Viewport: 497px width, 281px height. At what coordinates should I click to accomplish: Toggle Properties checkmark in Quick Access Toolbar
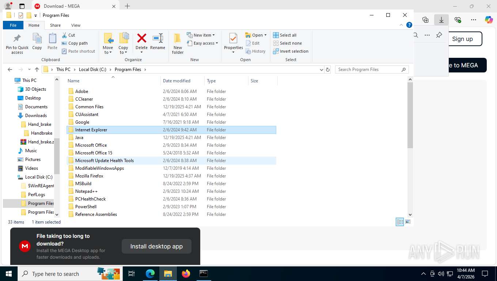pyautogui.click(x=20, y=15)
